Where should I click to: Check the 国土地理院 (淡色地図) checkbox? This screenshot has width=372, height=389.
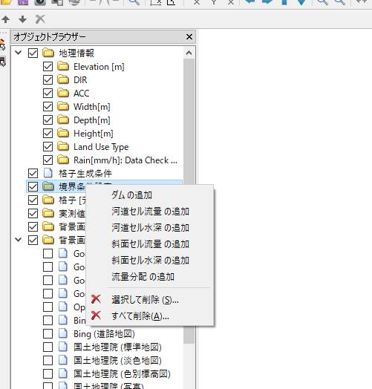tap(48, 361)
